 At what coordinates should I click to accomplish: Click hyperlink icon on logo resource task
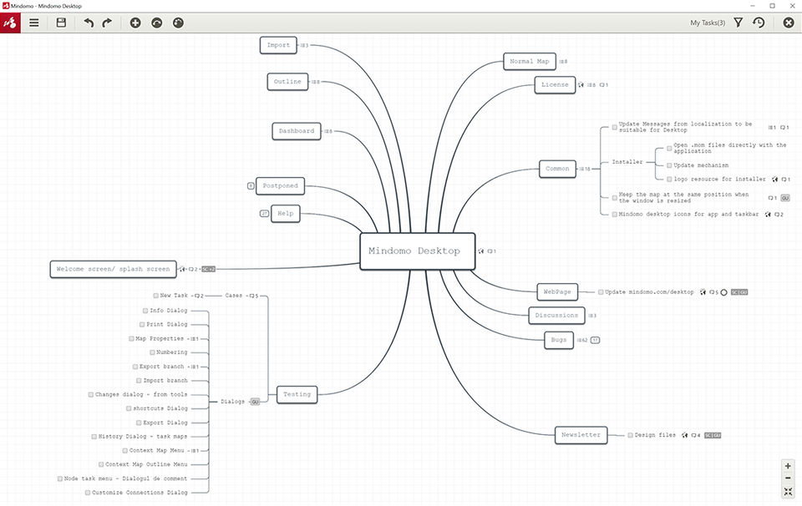pyautogui.click(x=775, y=179)
